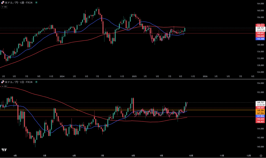266x158 pixels.
Task: Click the current price 149.757 label on daily chart
Action: (x=260, y=103)
